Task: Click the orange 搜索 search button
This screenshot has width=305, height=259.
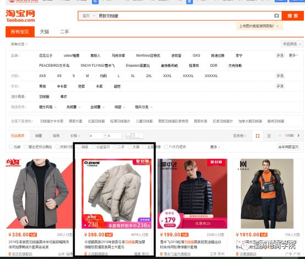Action: (292, 16)
